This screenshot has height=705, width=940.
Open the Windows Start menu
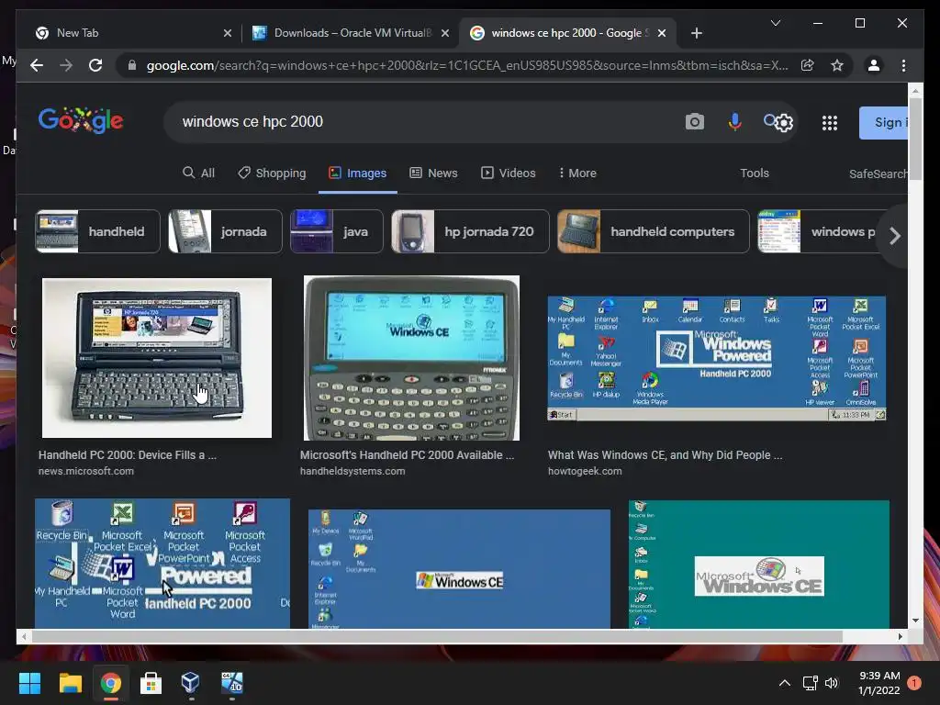(x=29, y=683)
